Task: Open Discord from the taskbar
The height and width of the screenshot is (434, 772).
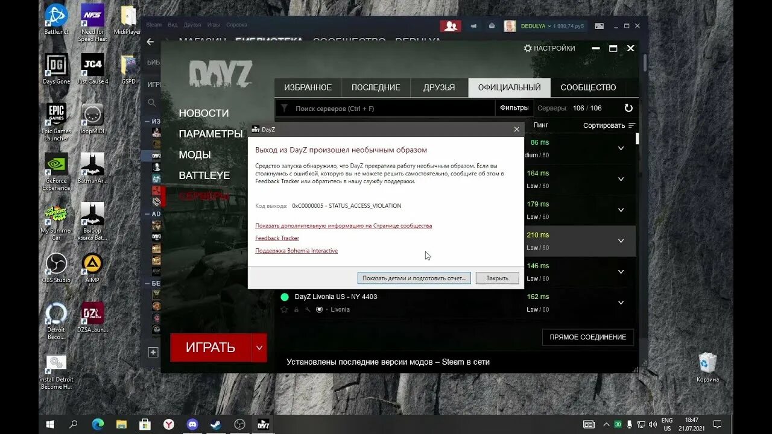Action: [192, 424]
